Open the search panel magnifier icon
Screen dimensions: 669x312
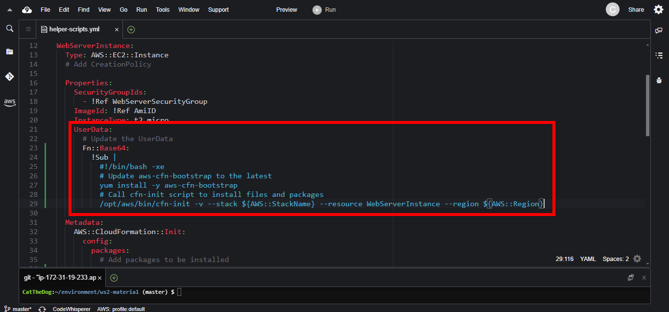pos(9,29)
